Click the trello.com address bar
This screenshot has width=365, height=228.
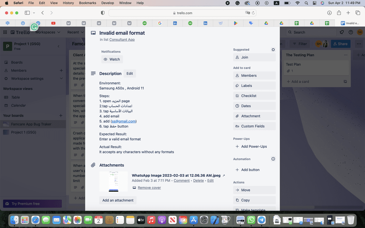(x=182, y=13)
